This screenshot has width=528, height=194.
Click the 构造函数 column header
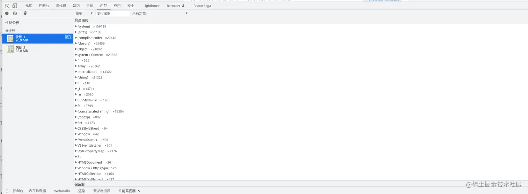coord(81,21)
